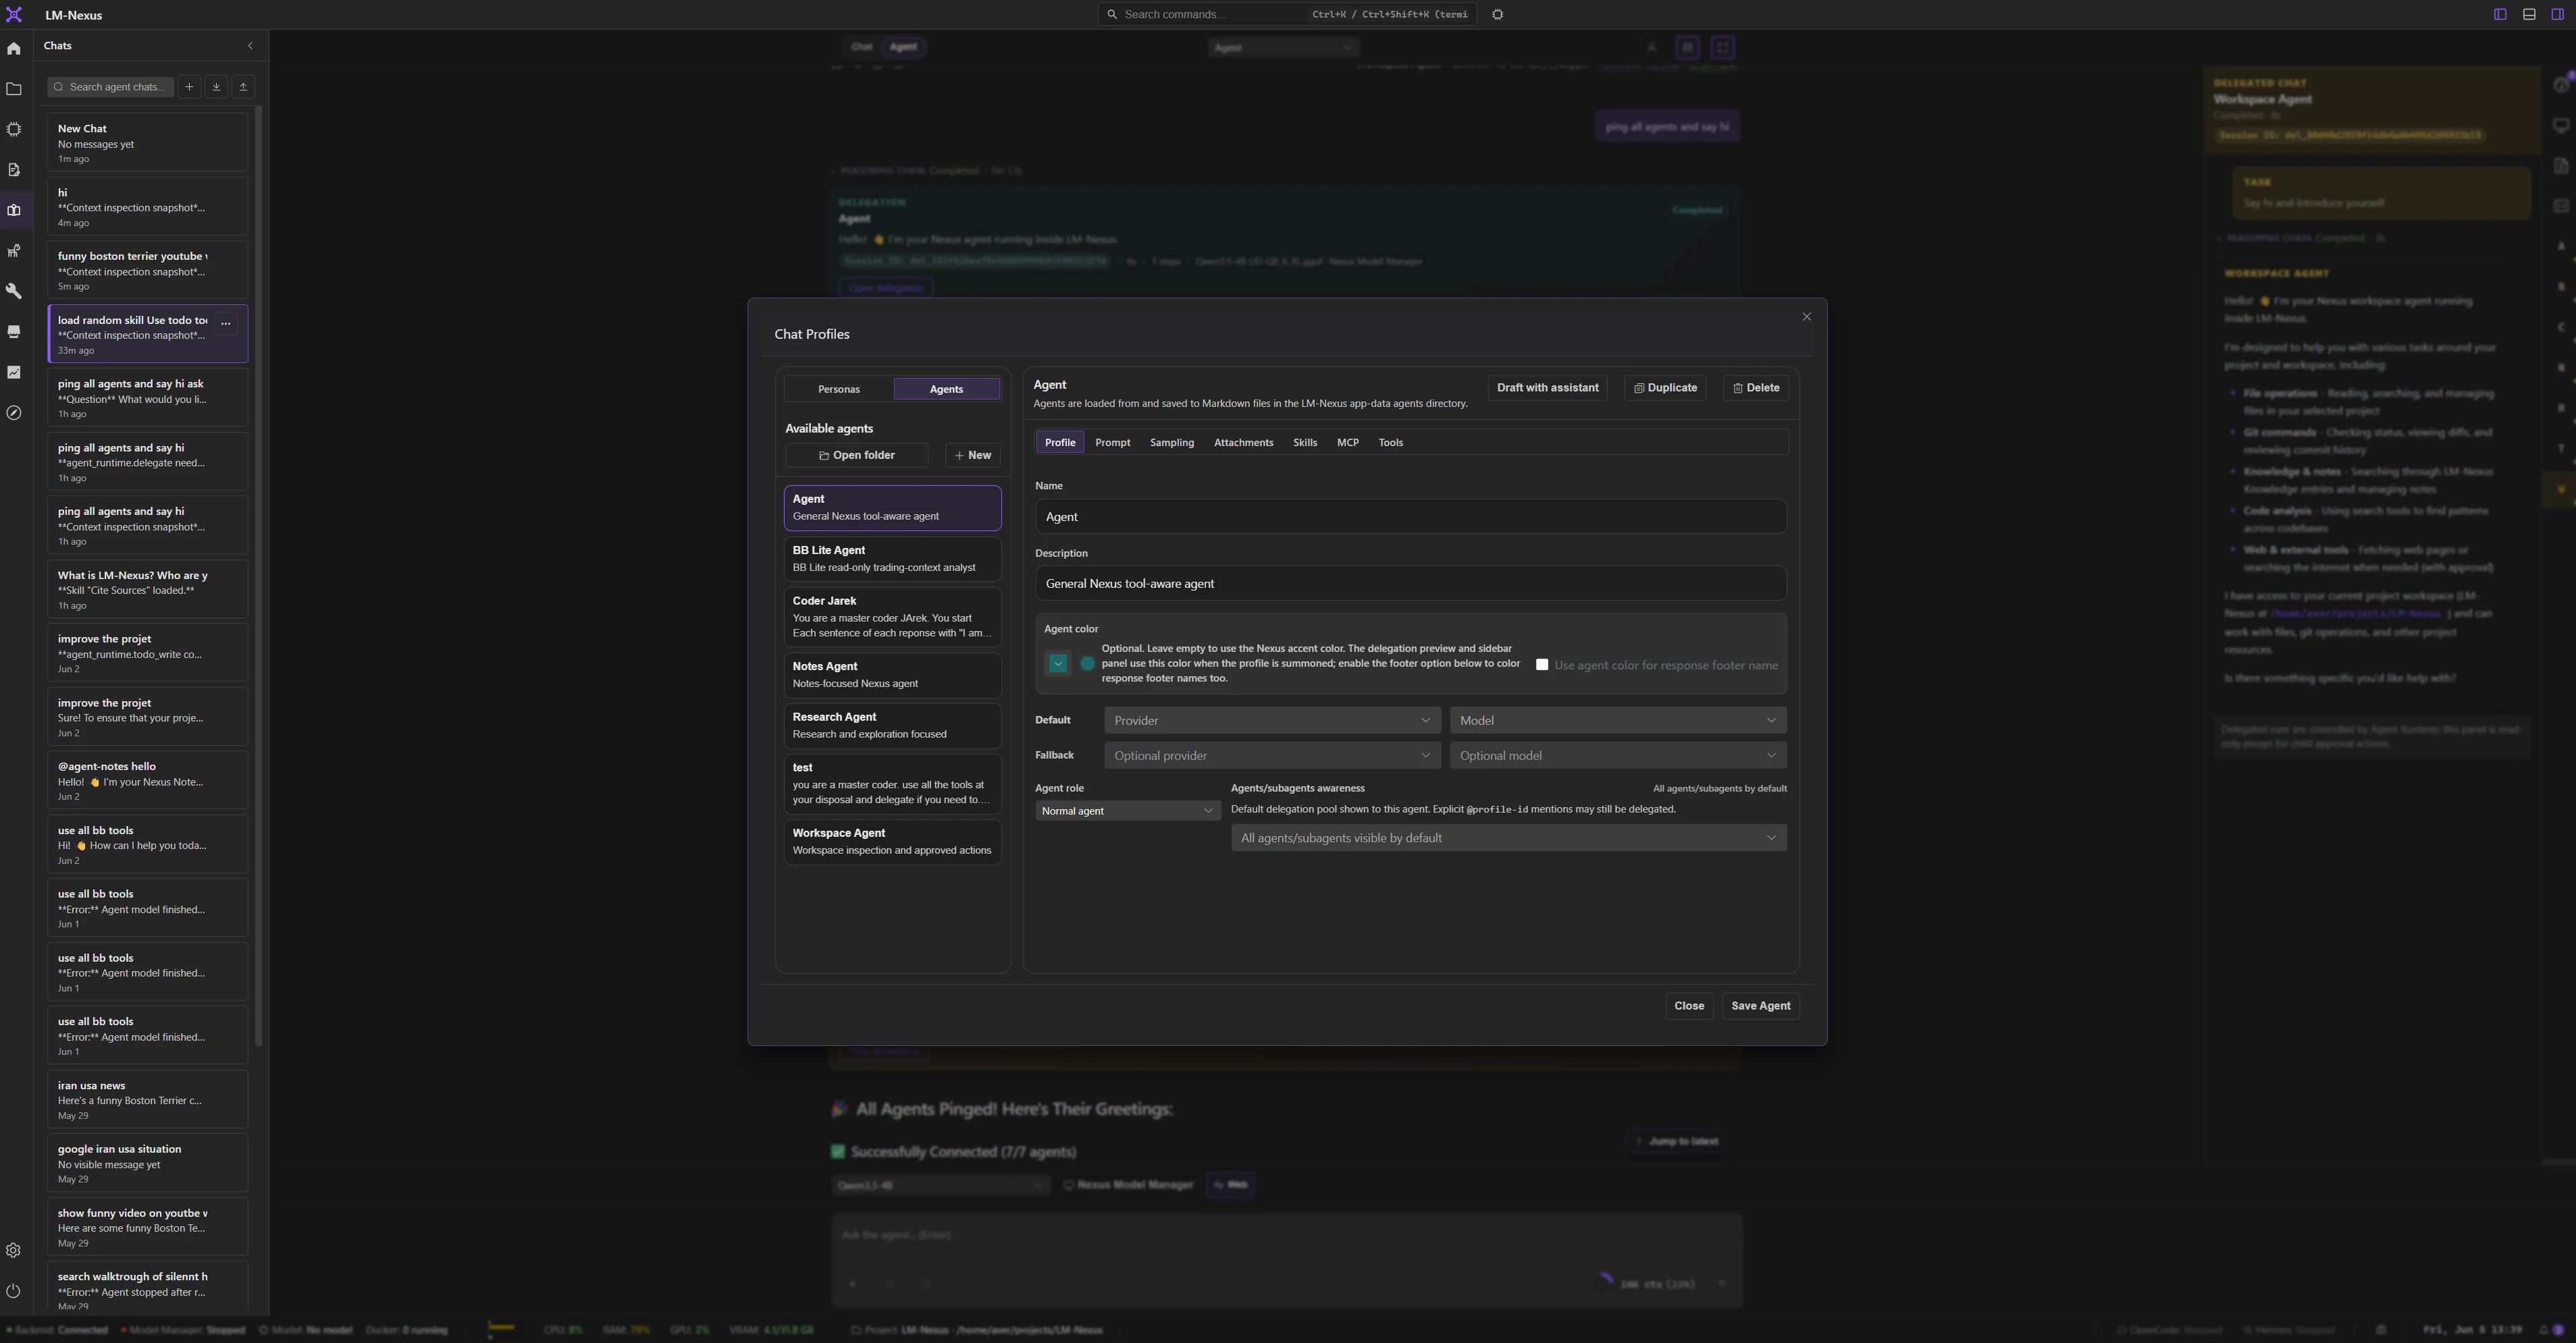Click the import chats download icon
The width and height of the screenshot is (2576, 1343).
[216, 87]
